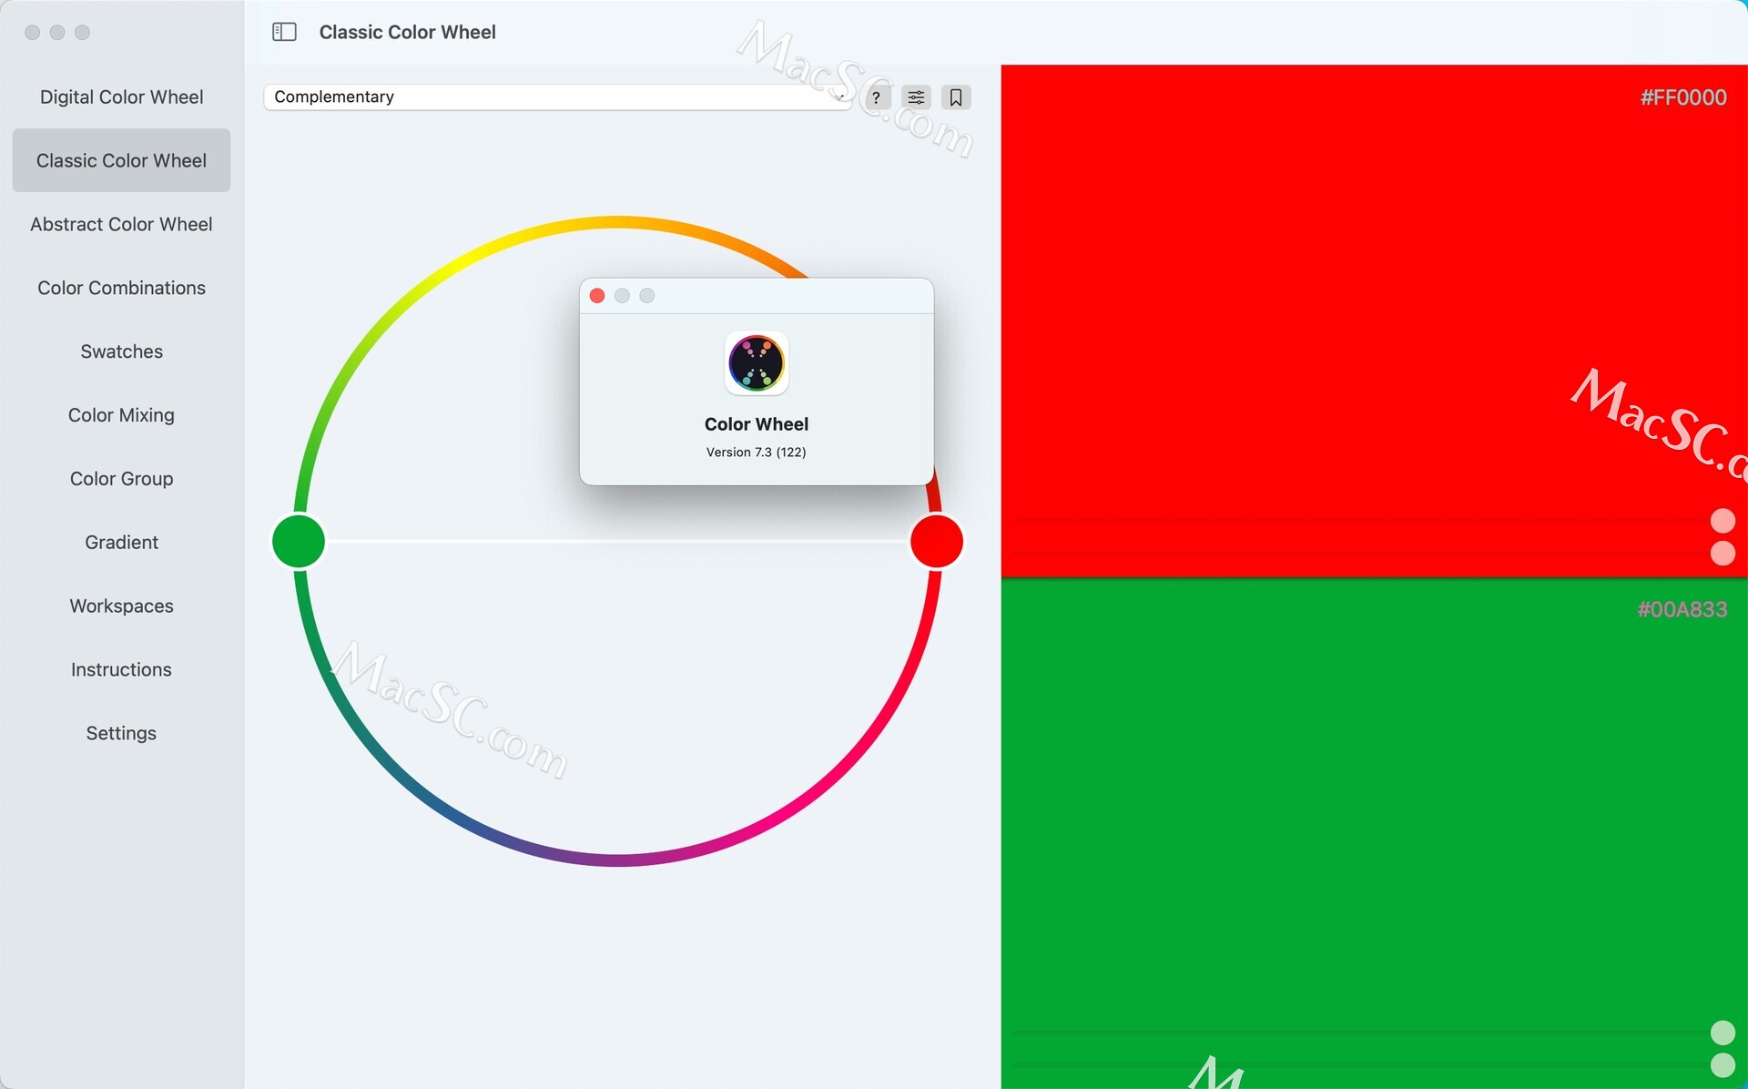Open the Swatches section
1748x1089 pixels.
click(121, 351)
